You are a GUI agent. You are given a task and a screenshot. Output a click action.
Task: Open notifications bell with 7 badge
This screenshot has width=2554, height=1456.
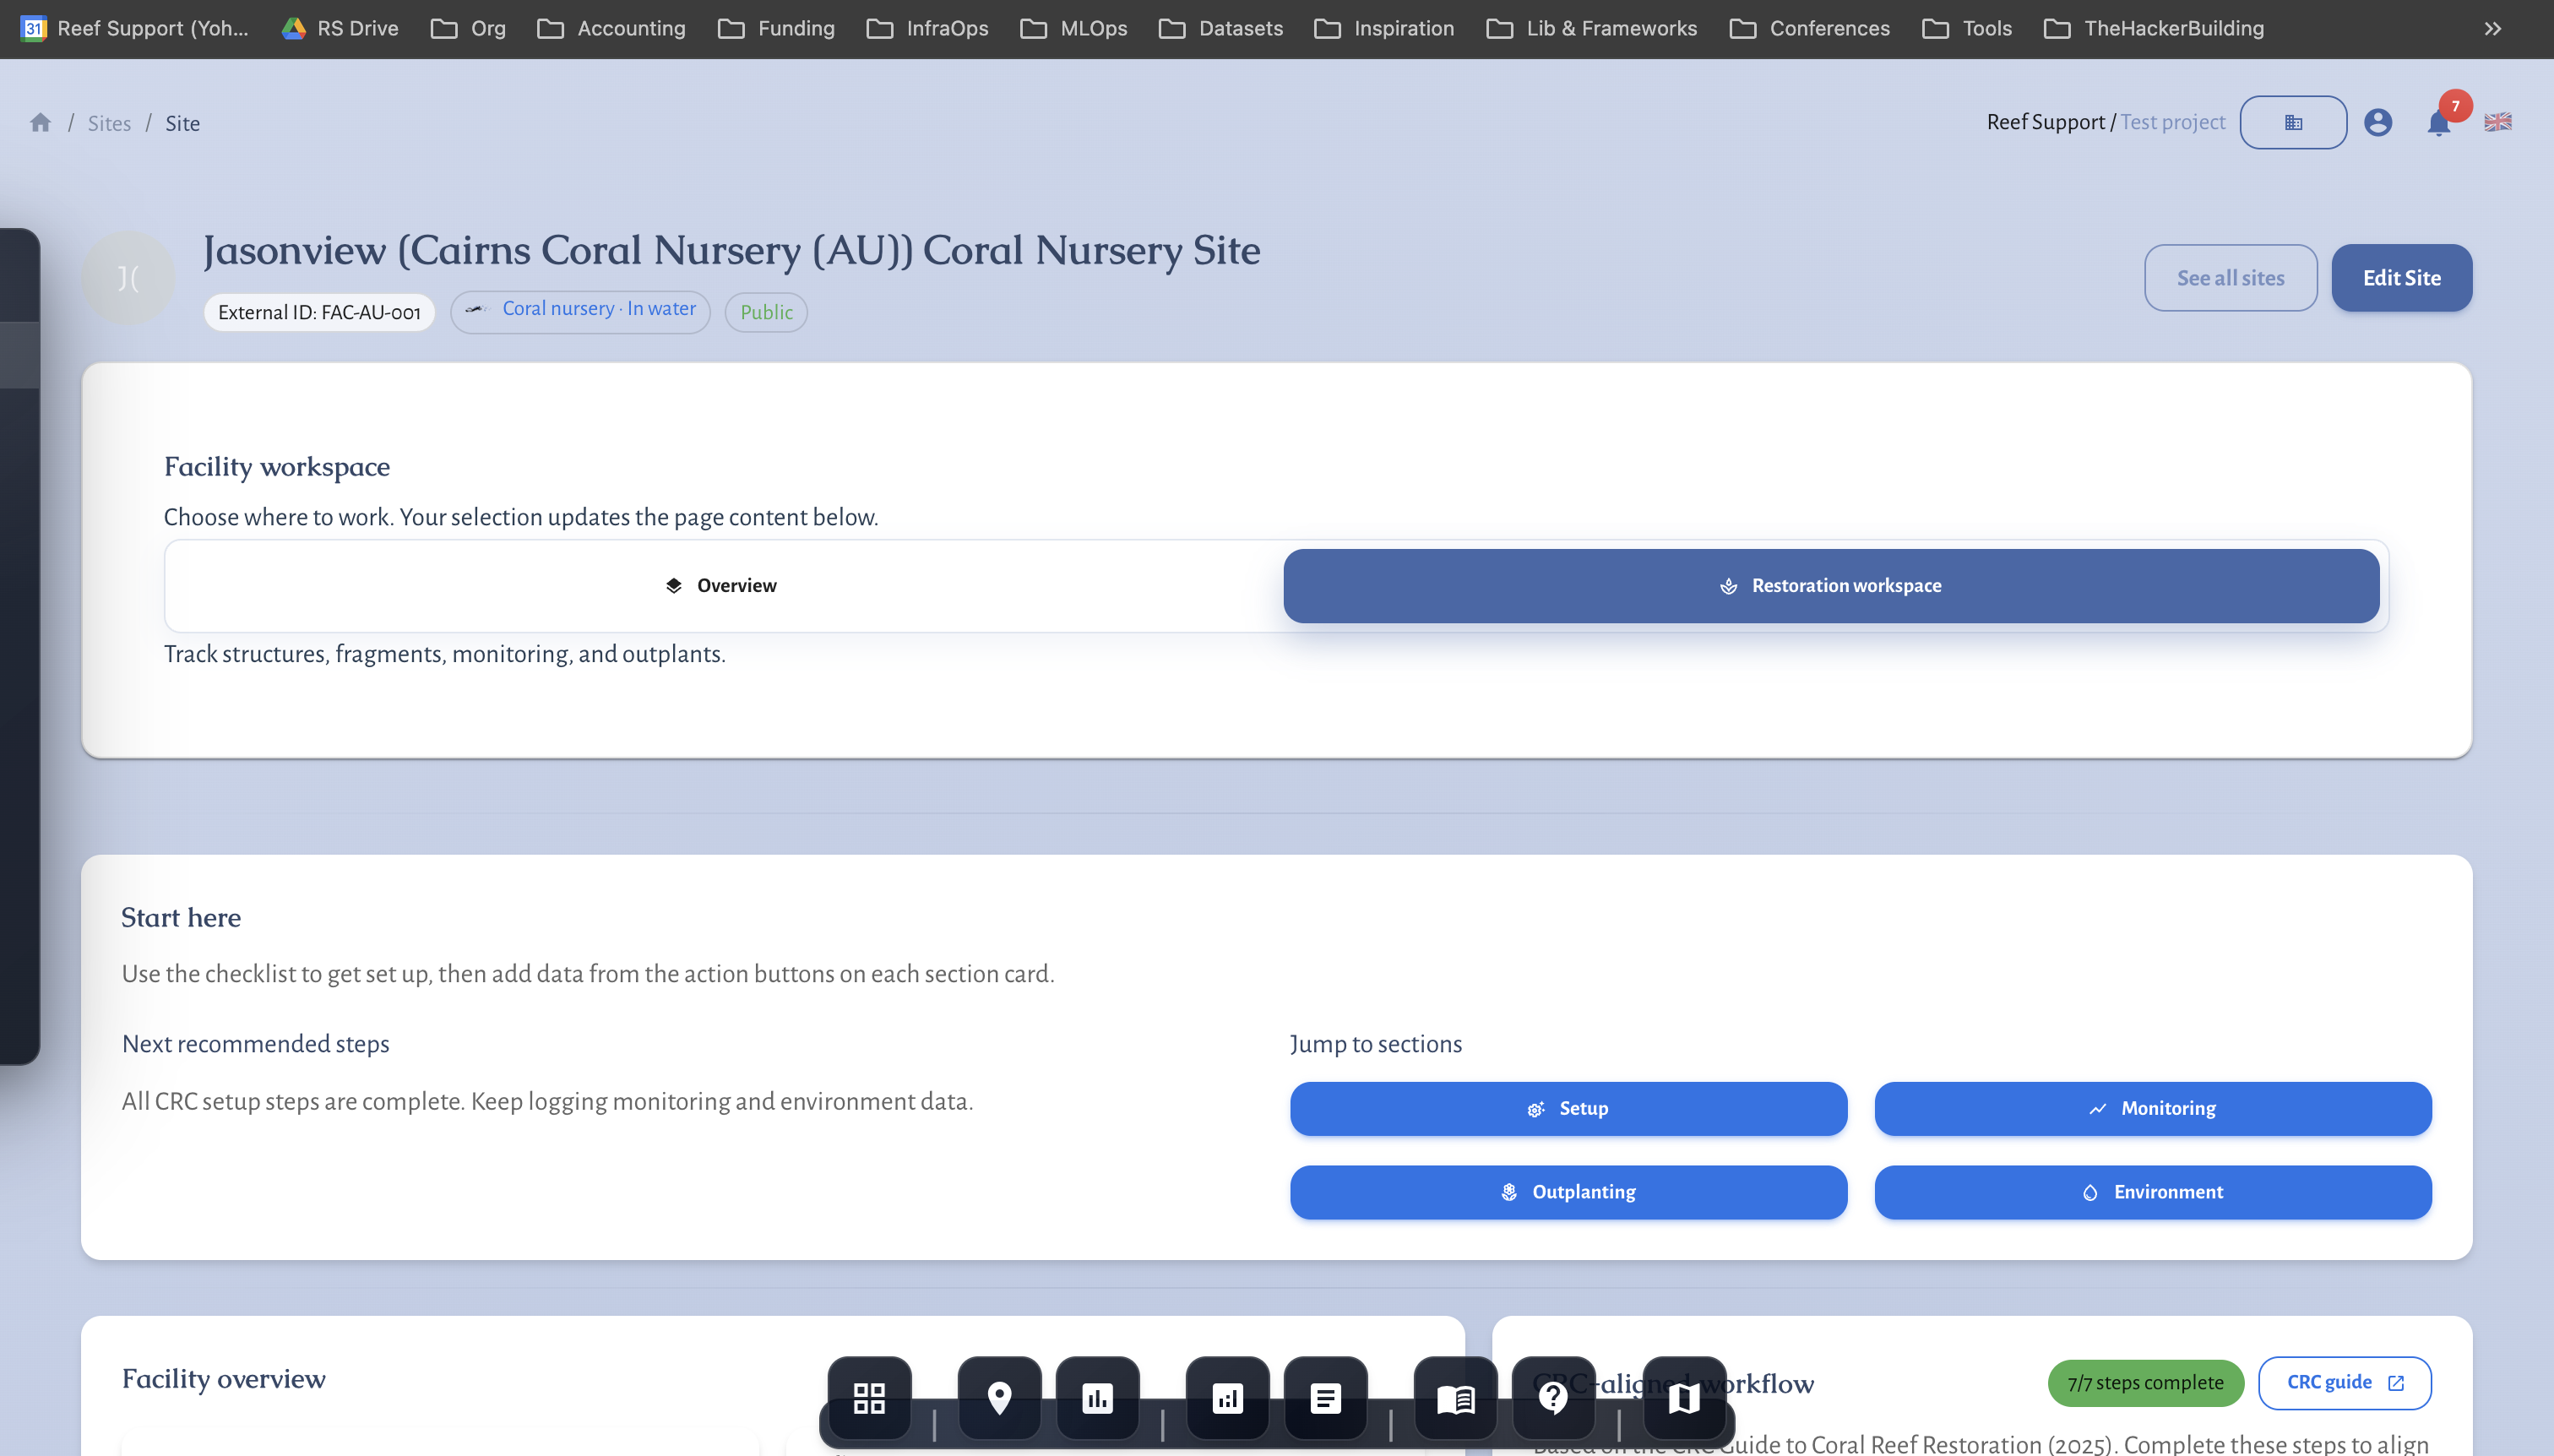(2438, 123)
